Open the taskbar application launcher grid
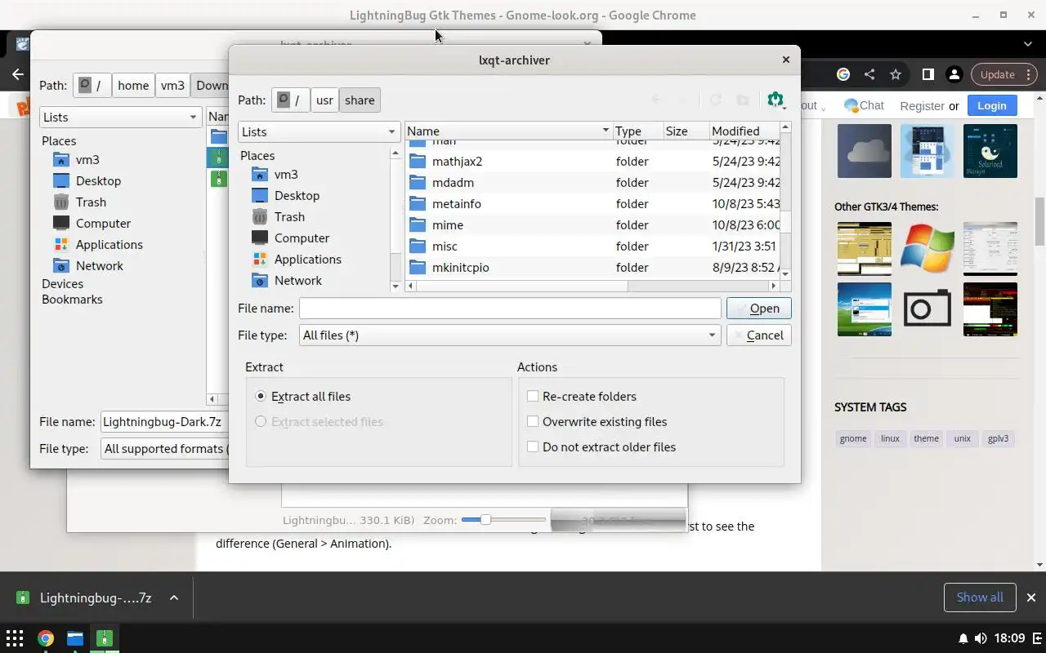This screenshot has height=653, width=1046. [15, 638]
